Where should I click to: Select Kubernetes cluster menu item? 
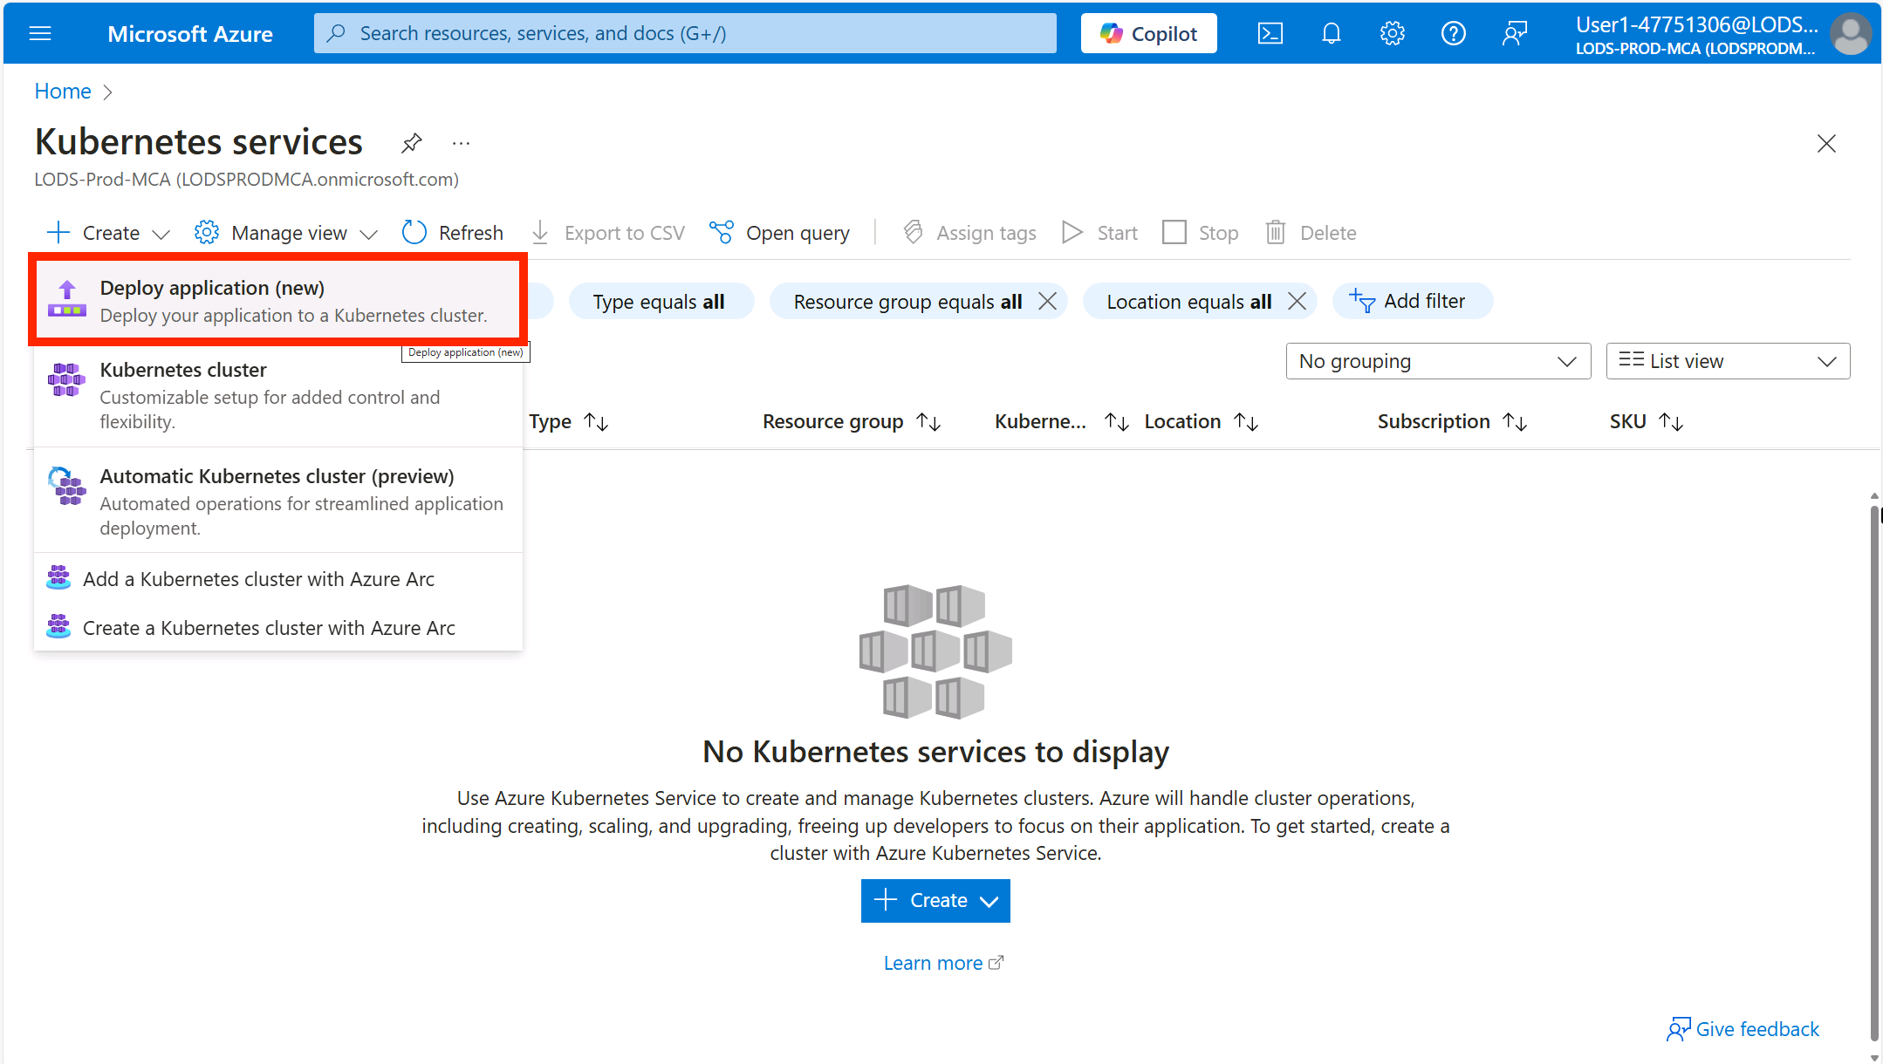point(277,395)
